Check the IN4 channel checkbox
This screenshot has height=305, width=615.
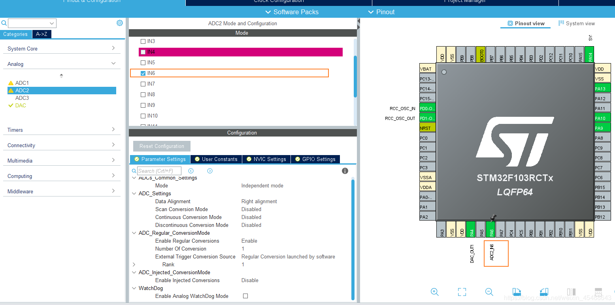click(x=143, y=52)
